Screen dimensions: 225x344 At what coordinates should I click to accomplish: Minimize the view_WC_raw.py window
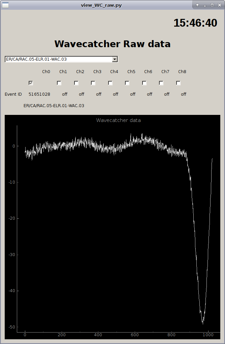[x=205, y=5]
